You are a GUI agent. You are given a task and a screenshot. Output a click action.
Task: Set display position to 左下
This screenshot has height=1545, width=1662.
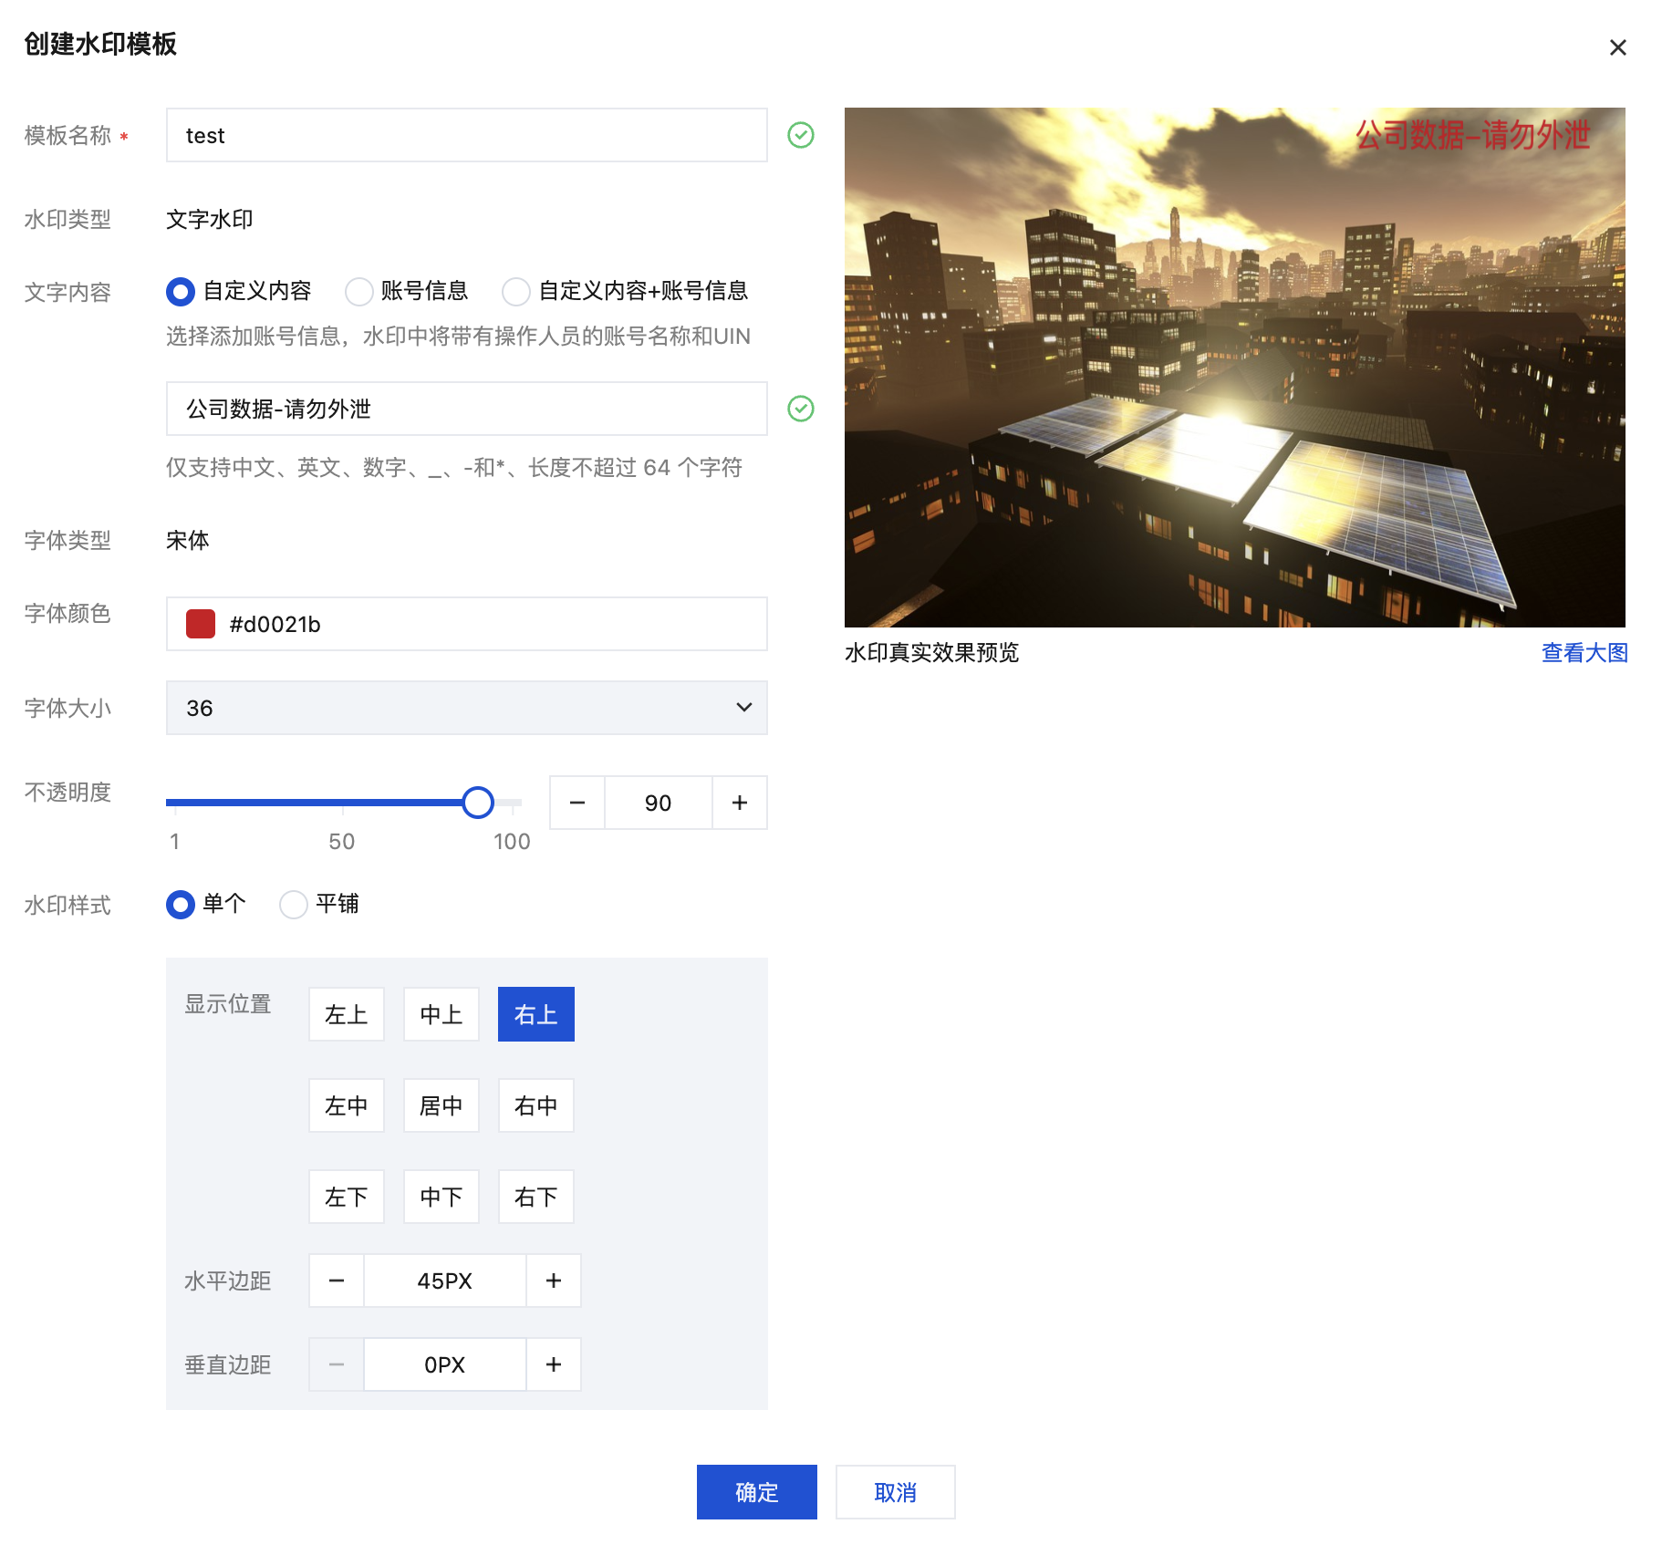pyautogui.click(x=347, y=1197)
